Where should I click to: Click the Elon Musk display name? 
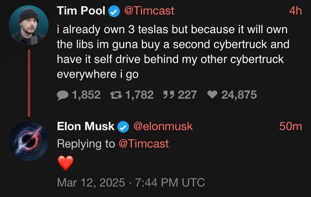(x=85, y=126)
